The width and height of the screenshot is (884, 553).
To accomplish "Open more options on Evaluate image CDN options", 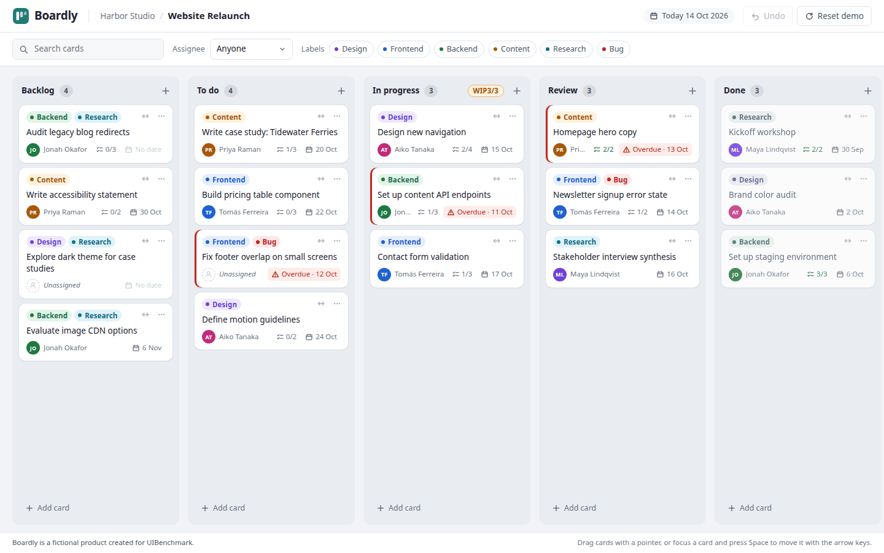I will pyautogui.click(x=161, y=315).
